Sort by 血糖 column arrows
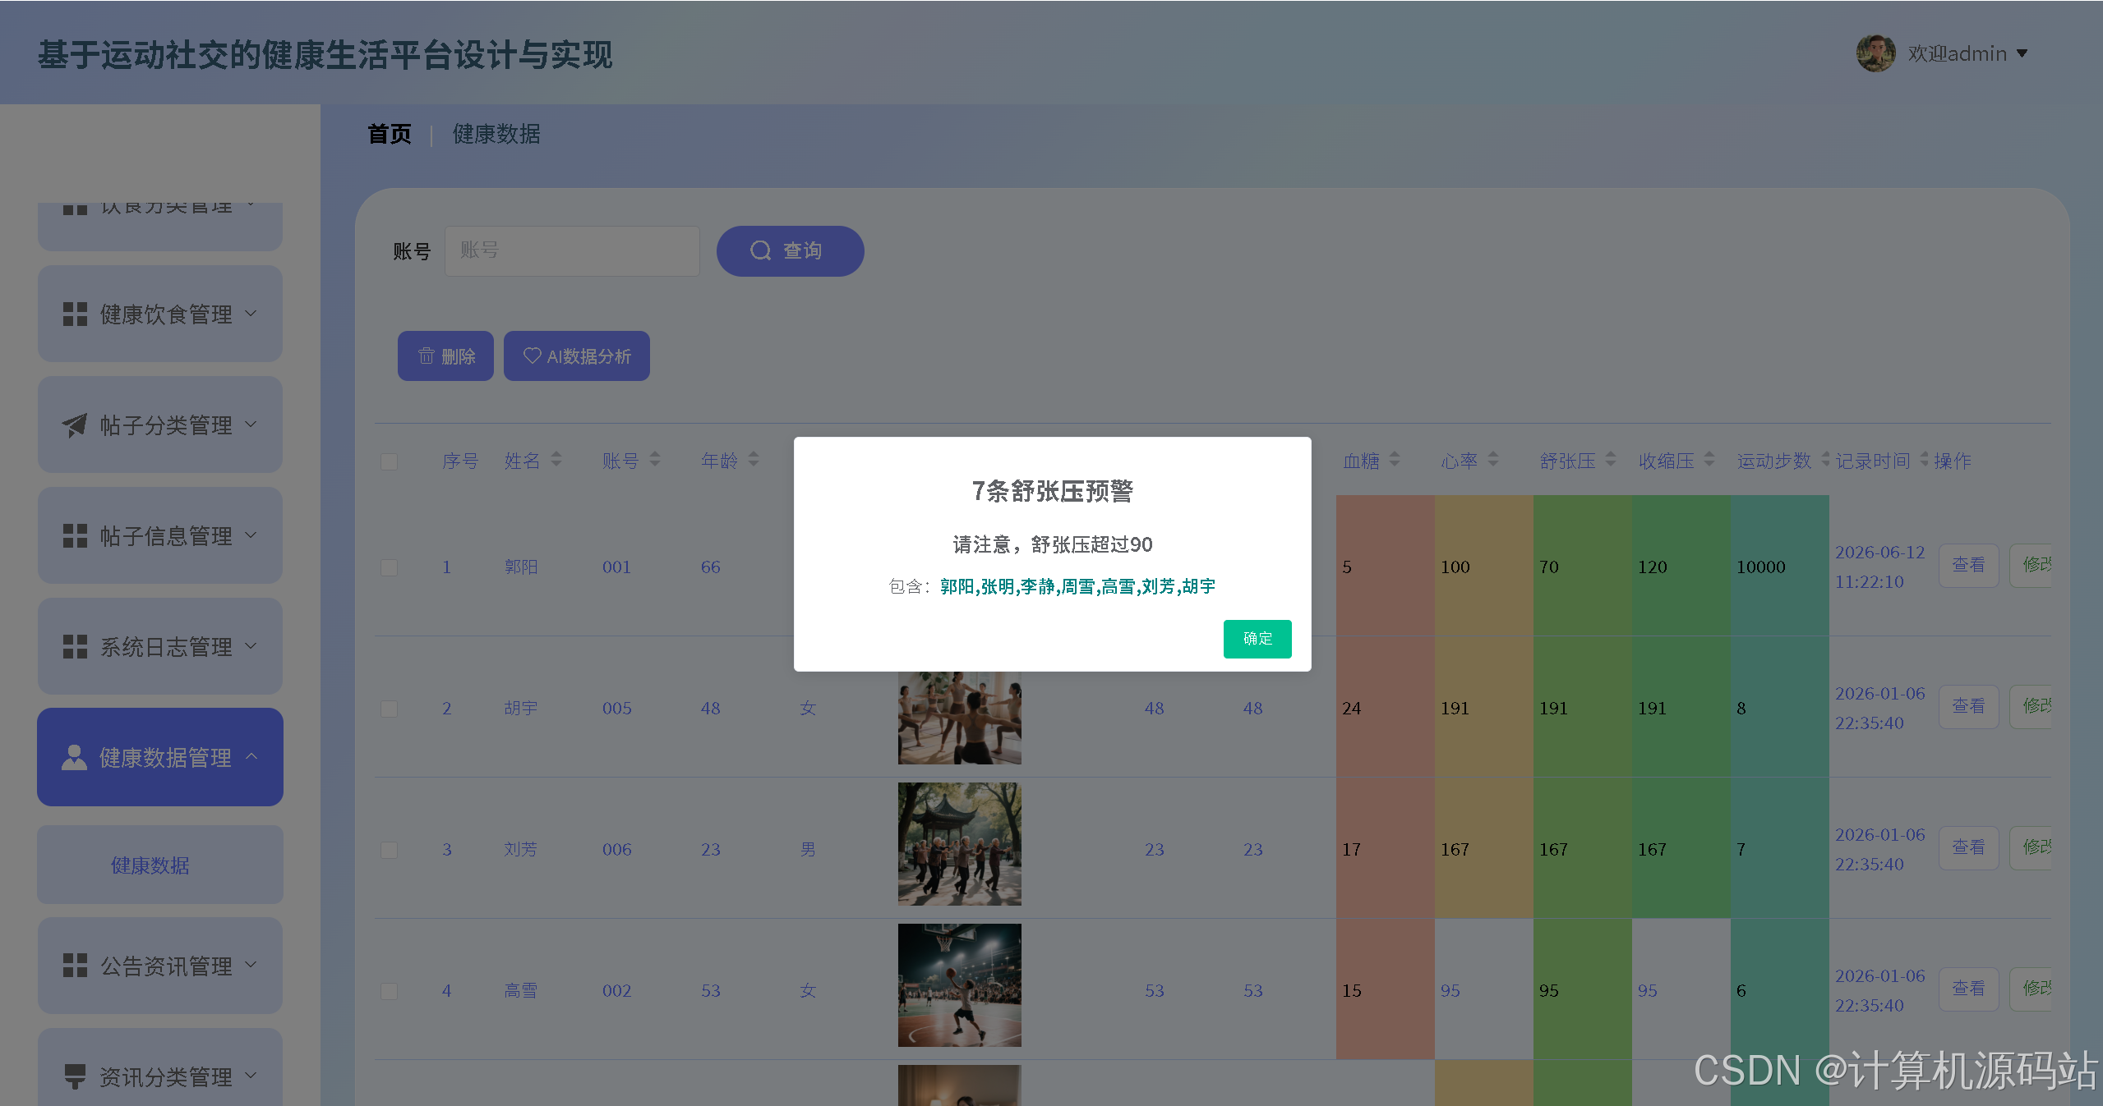The width and height of the screenshot is (2103, 1106). pyautogui.click(x=1395, y=460)
